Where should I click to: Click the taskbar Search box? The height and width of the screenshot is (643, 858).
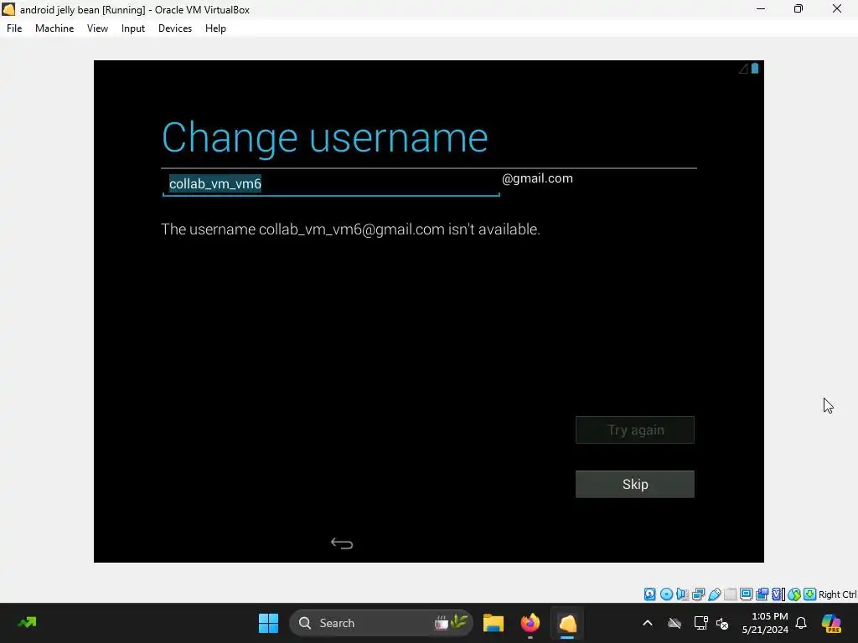381,623
